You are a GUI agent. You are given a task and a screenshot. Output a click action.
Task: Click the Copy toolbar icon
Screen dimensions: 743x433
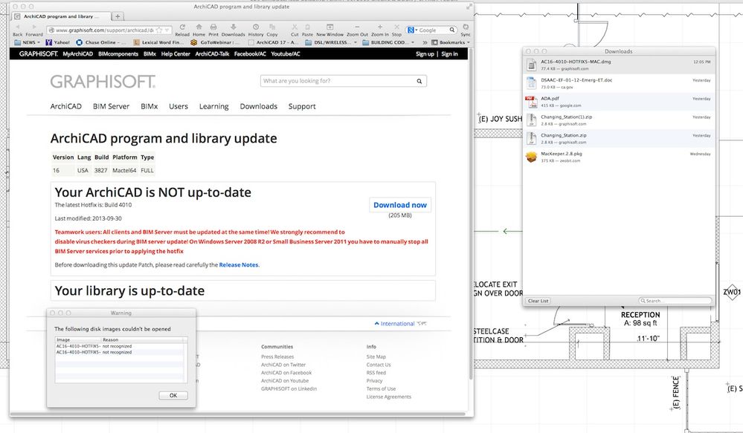coord(272,27)
